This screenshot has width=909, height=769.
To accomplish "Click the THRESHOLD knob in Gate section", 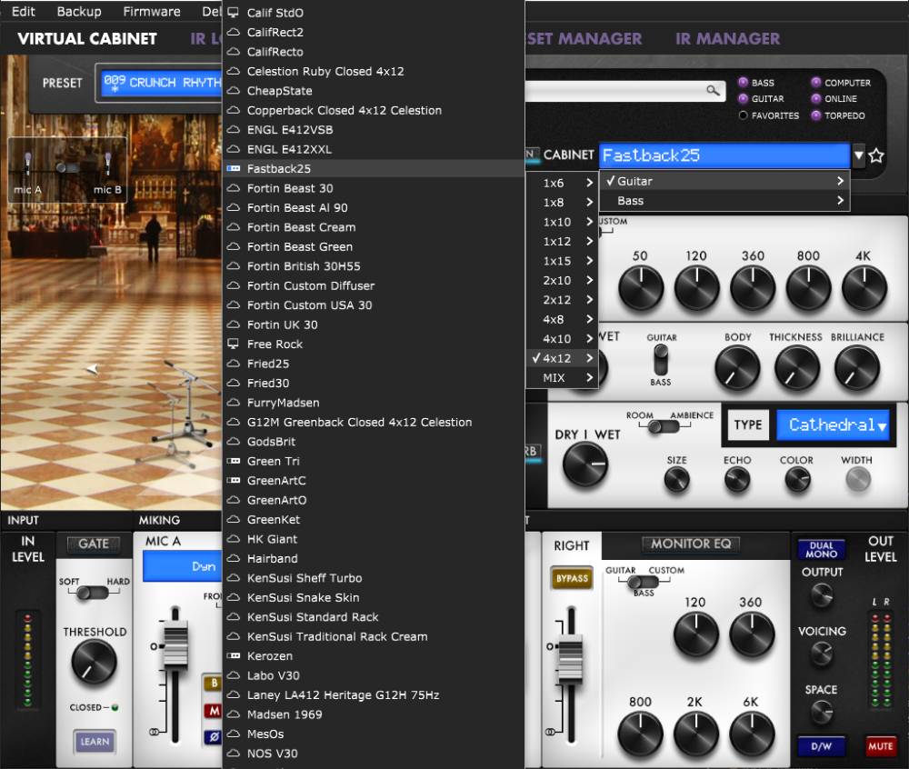I will [94, 662].
